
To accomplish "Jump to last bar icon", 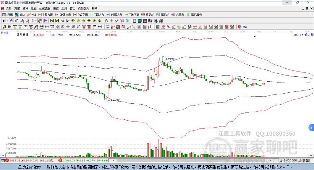I will coord(57,21).
